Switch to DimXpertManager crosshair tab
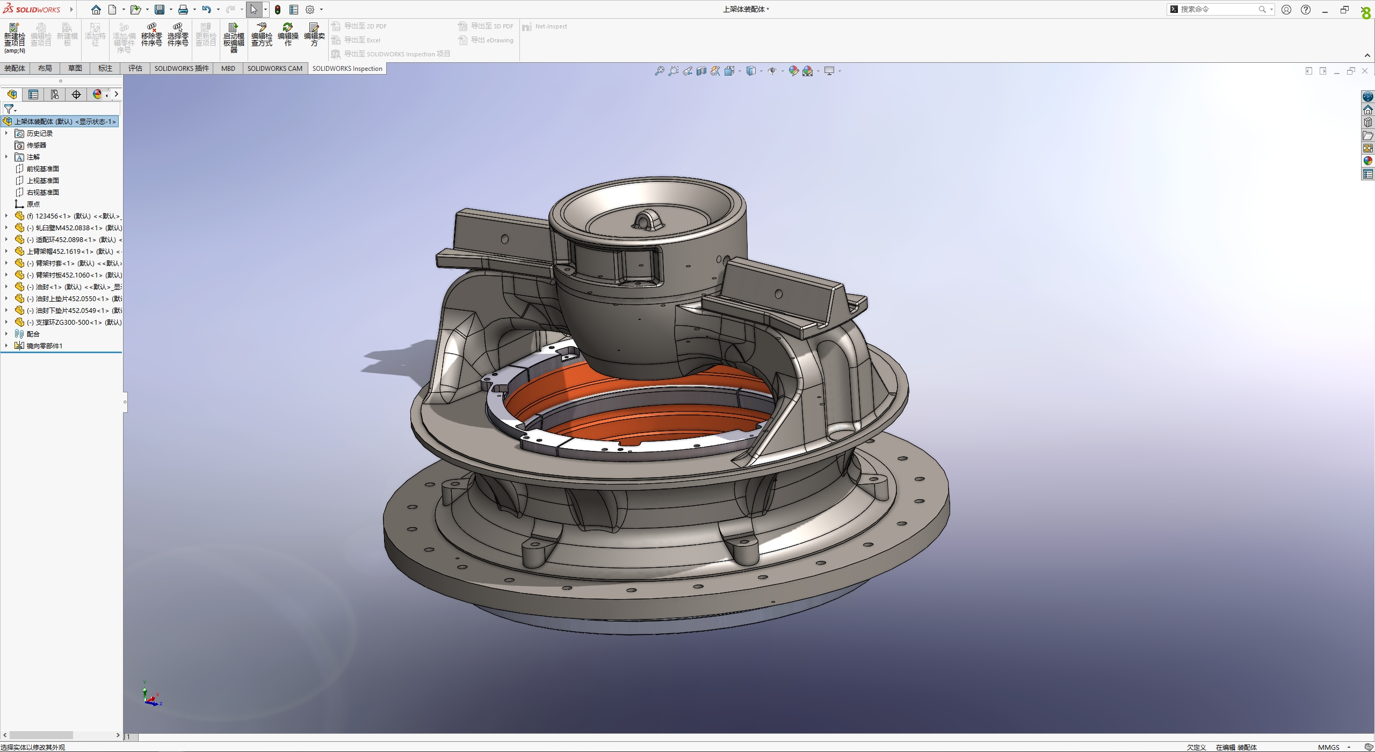 tap(76, 94)
